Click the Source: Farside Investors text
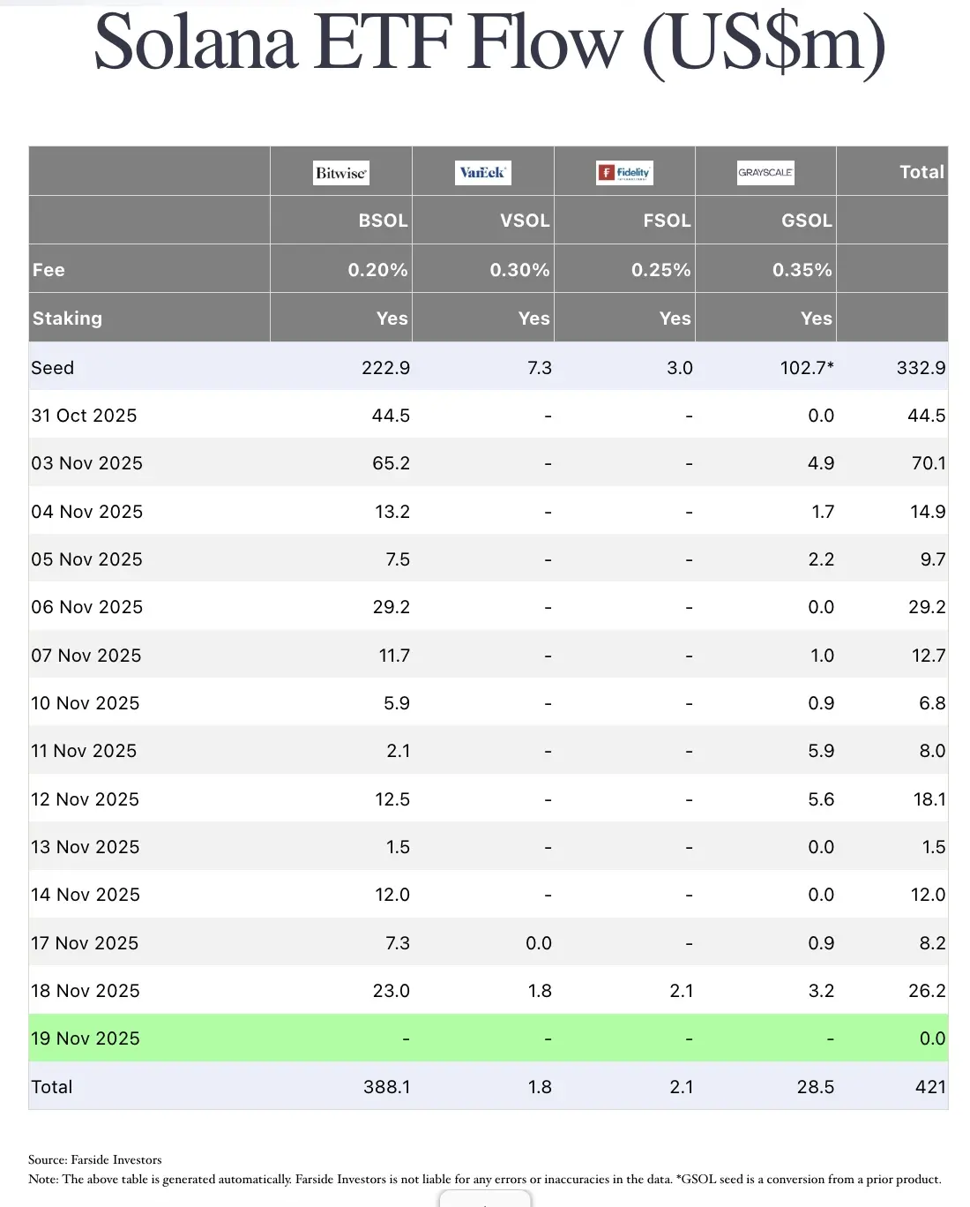Screen dimensions: 970x1207 click(95, 1159)
